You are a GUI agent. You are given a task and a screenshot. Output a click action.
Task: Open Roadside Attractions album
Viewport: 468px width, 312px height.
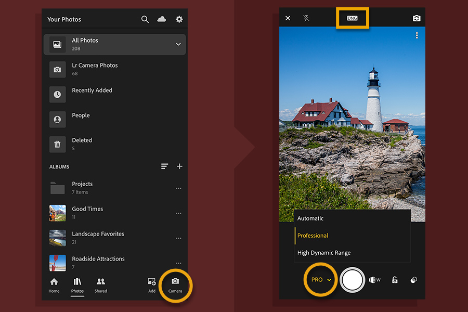click(x=114, y=263)
